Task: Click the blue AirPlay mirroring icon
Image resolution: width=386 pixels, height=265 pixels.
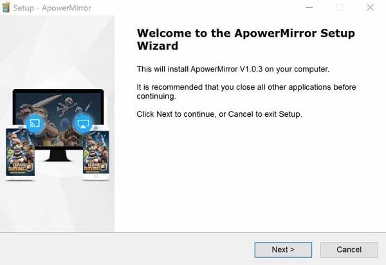Action: (83, 123)
